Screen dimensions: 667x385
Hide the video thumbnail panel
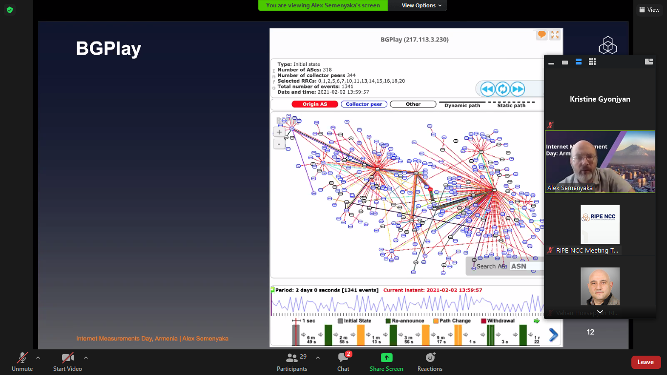[551, 63]
